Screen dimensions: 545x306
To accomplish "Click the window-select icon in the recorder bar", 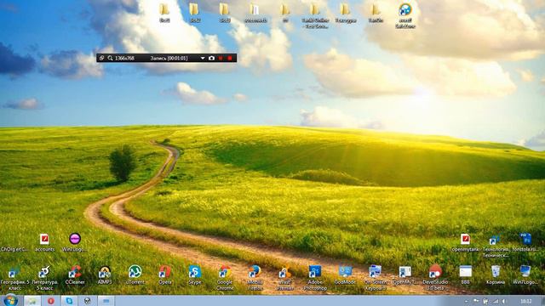I will [101, 59].
